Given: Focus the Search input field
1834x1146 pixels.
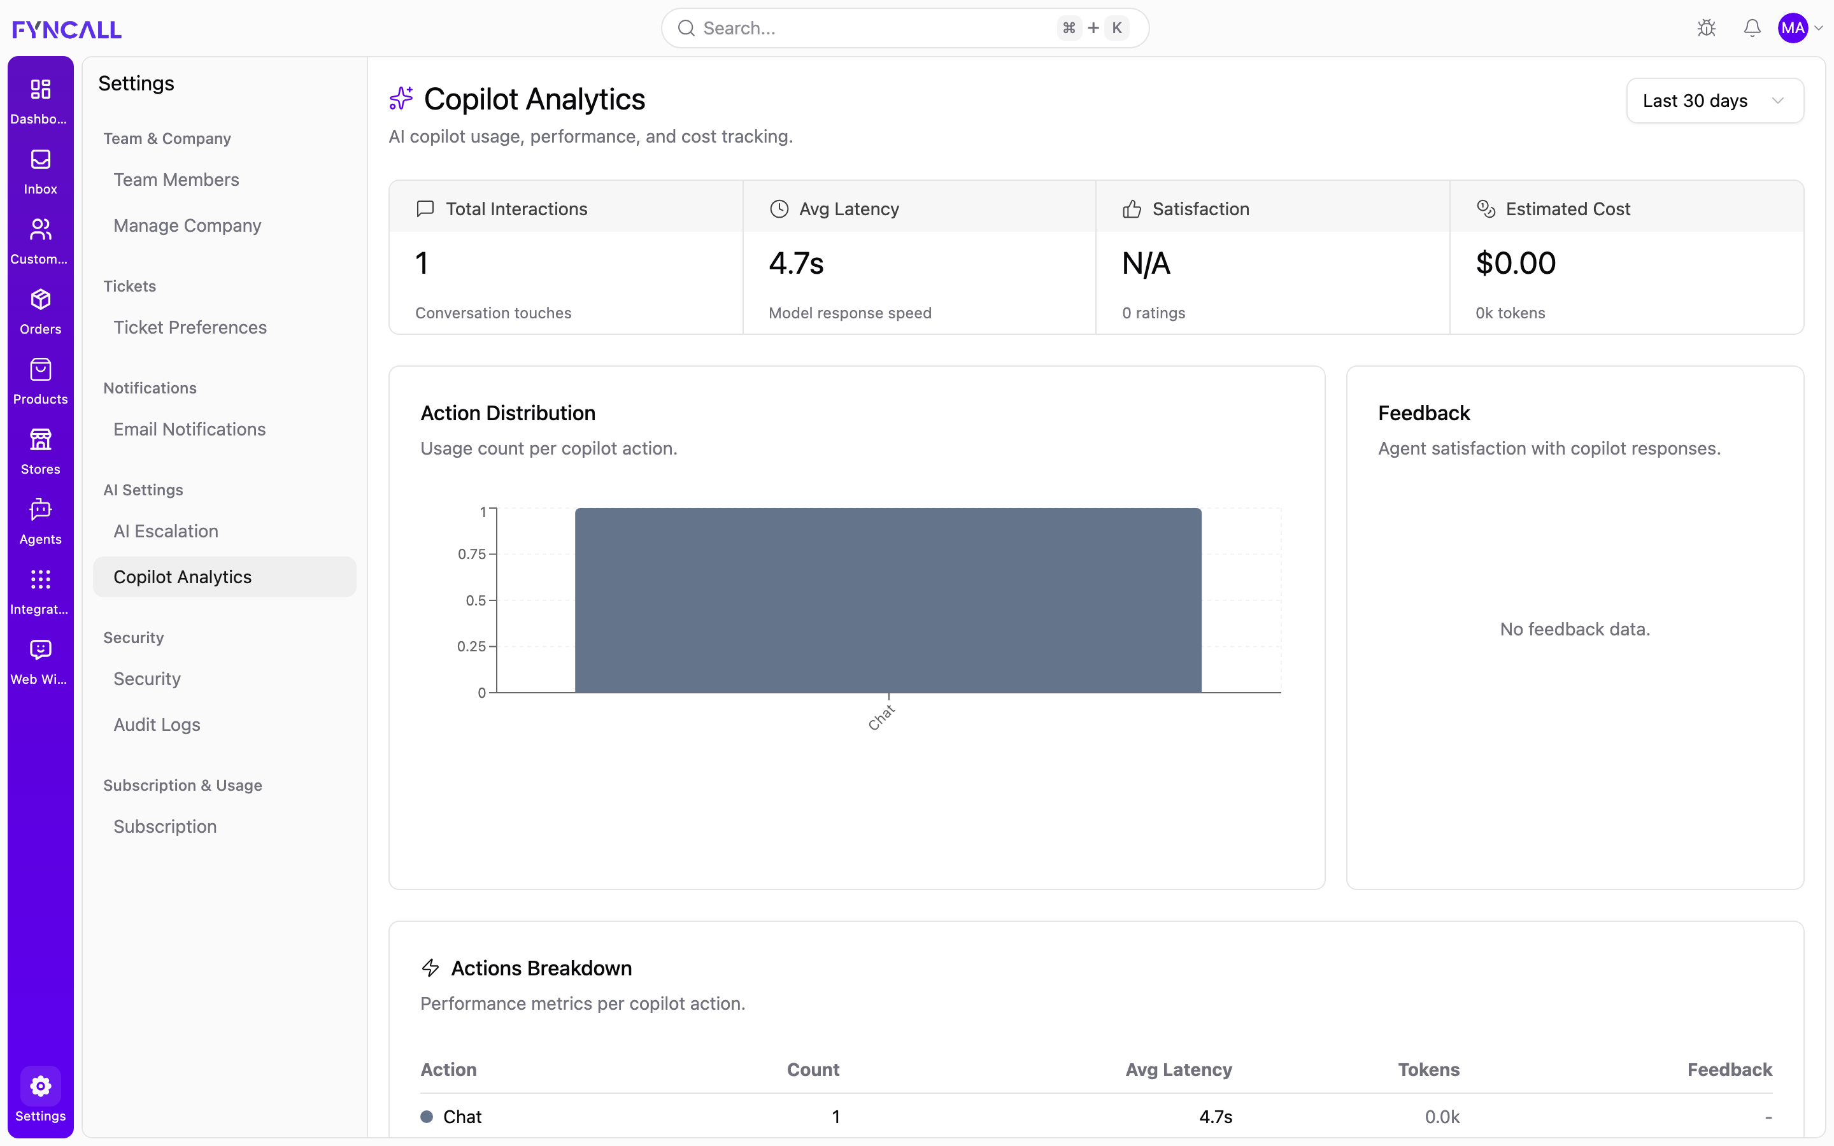Looking at the screenshot, I should 905,28.
